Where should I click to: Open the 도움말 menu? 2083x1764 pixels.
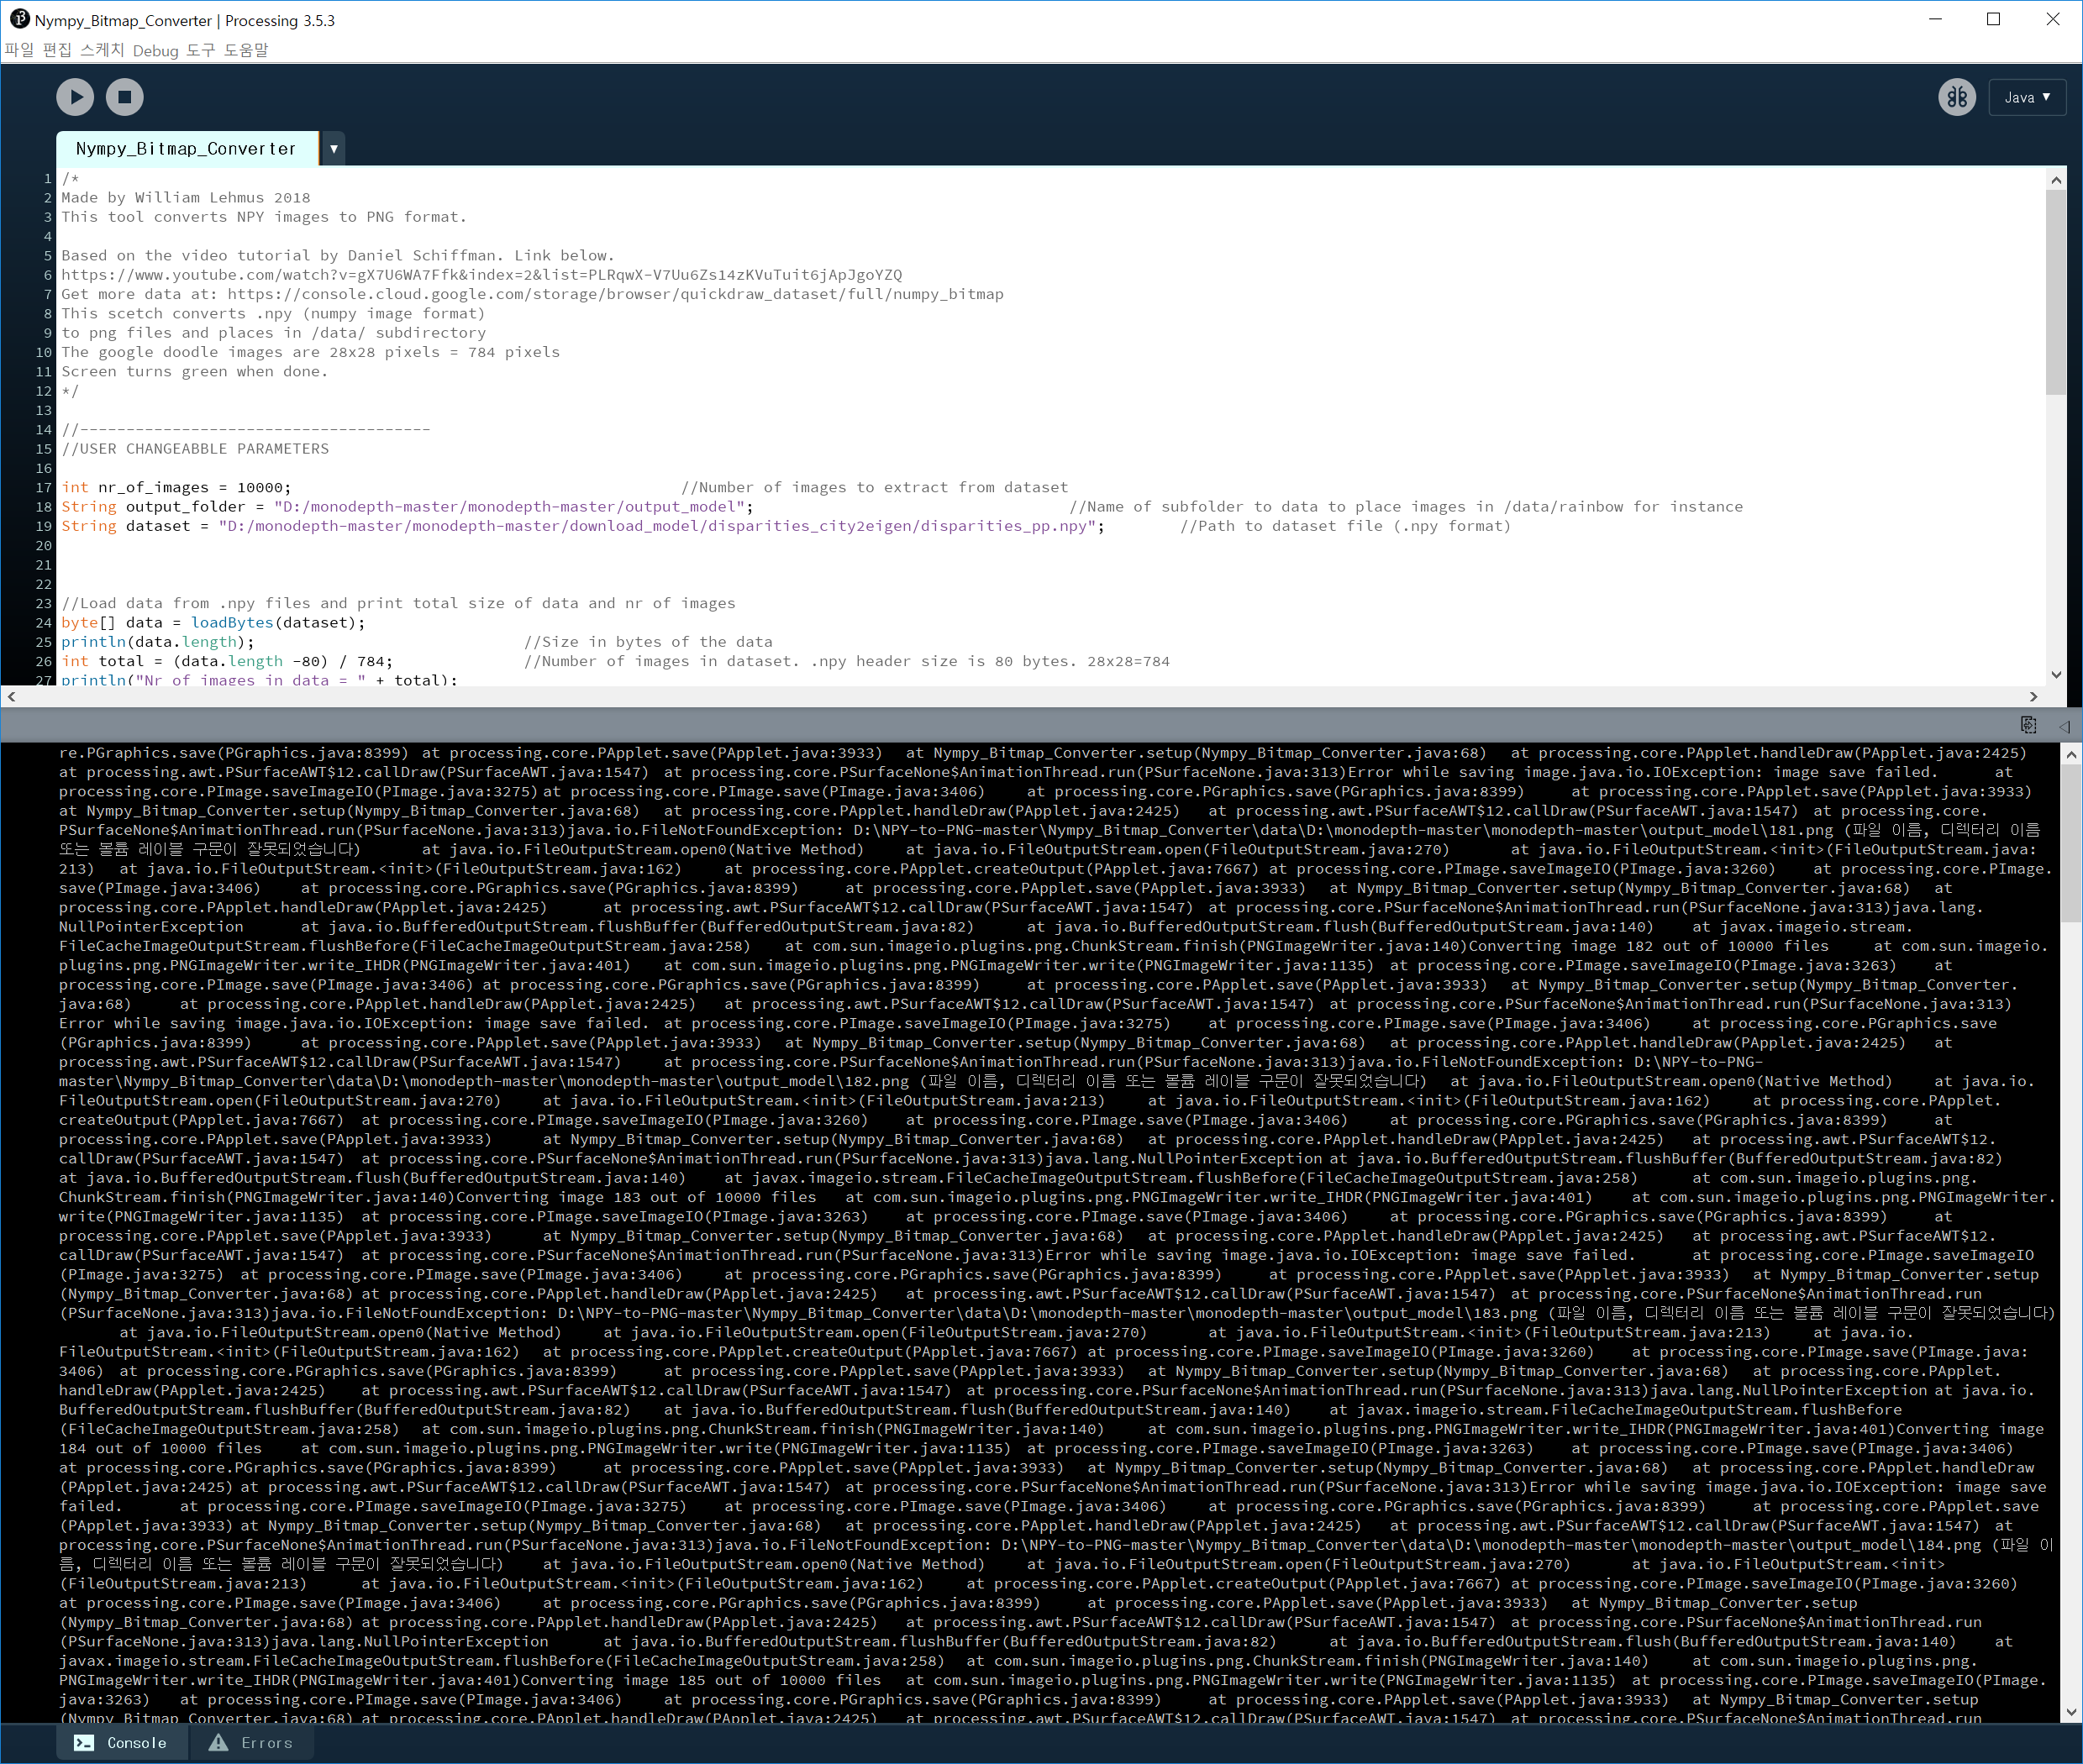click(x=246, y=50)
